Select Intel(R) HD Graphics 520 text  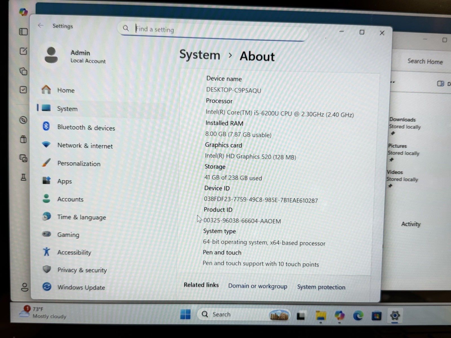250,156
